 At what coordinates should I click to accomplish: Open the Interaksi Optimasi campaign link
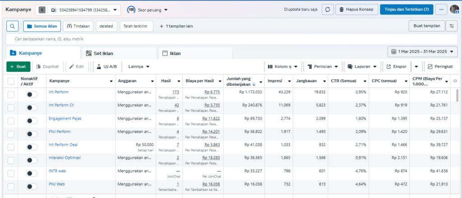coord(65,158)
